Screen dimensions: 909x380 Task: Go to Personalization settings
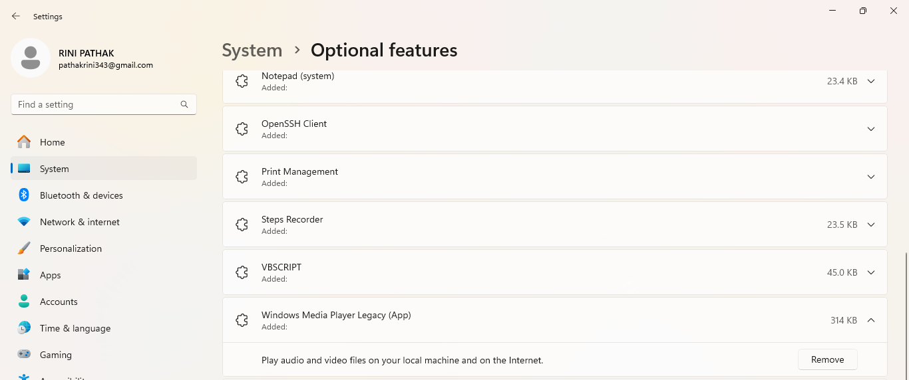(71, 248)
